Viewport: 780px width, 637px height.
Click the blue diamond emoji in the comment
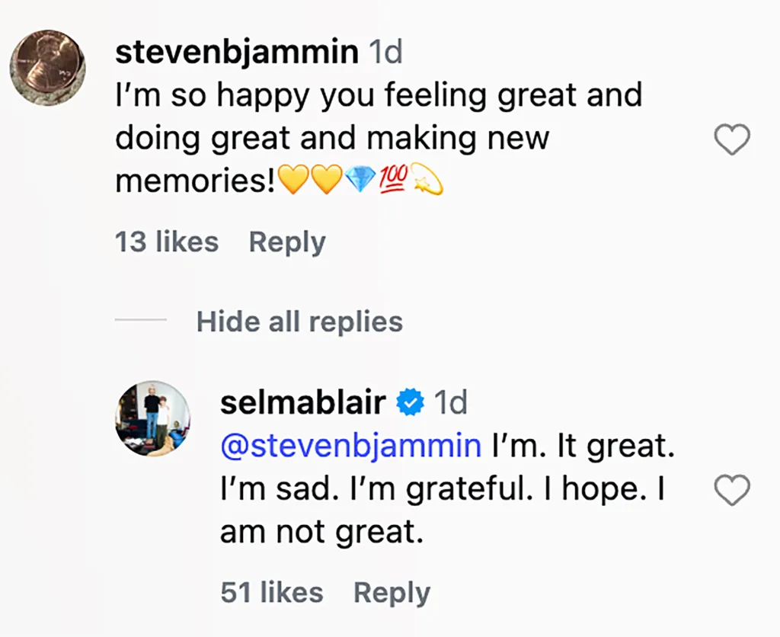360,179
